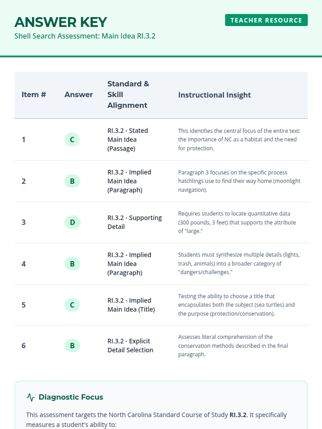Click the Diagnostic Focus heading

(71, 397)
